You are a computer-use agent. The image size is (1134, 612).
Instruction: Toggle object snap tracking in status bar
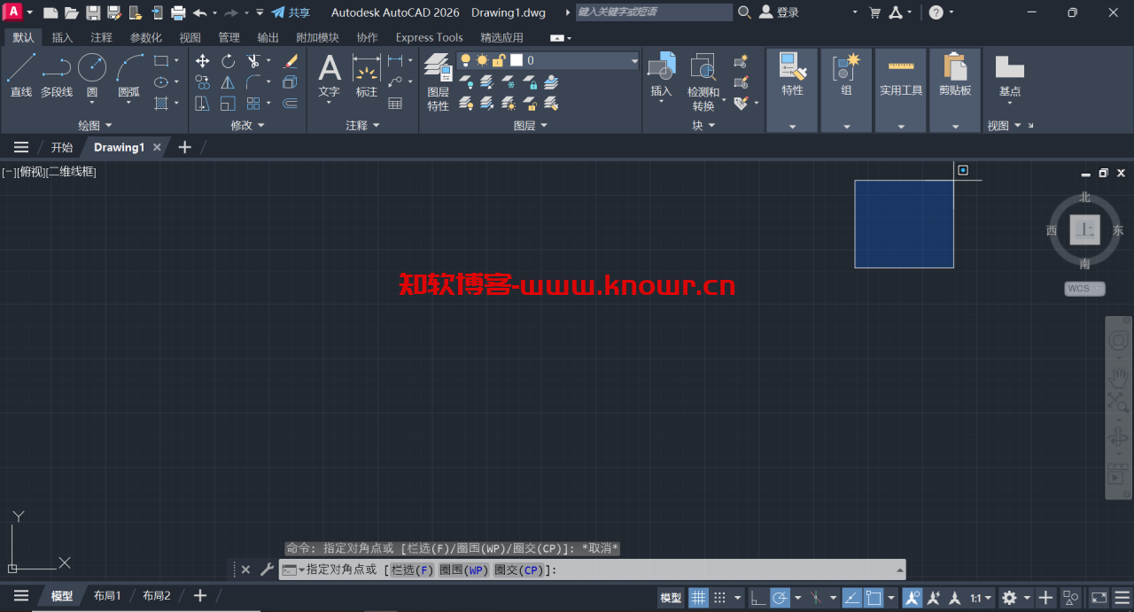(852, 598)
